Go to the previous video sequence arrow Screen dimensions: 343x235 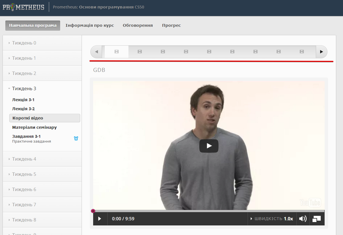click(x=97, y=52)
